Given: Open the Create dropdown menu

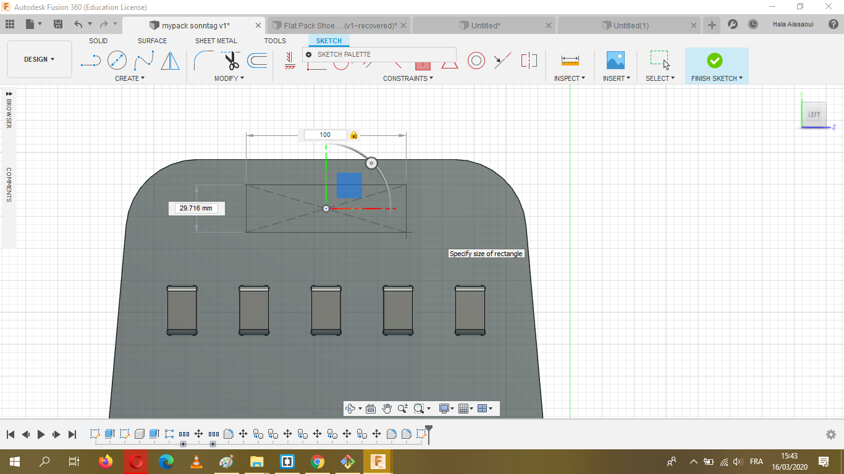Looking at the screenshot, I should click(x=129, y=78).
